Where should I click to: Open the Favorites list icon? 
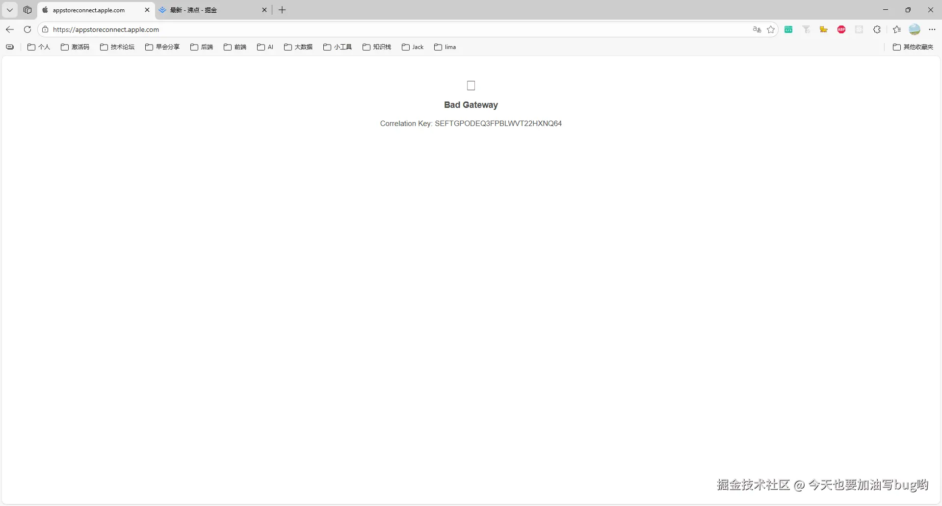point(897,29)
